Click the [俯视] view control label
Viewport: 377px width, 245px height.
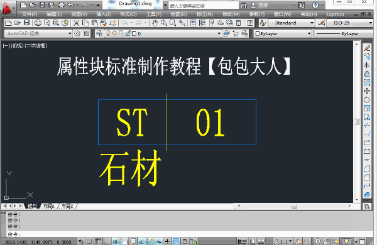[18, 45]
